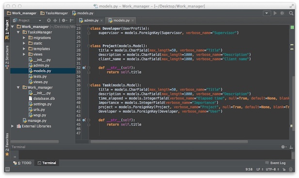Click the editor horizontal scrollbar
Image resolution: width=299 pixels, height=178 pixels.
coord(169,142)
